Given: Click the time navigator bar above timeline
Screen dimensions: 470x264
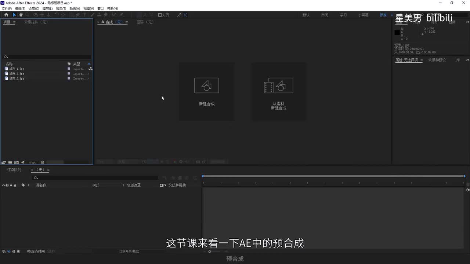Looking at the screenshot, I should [333, 176].
